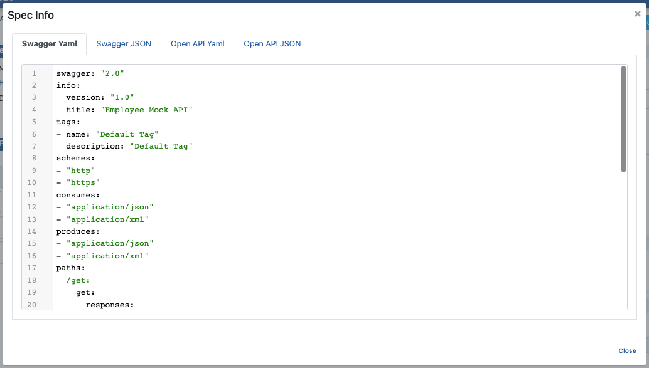This screenshot has height=368, width=649.
Task: Click the schemes: key in editor
Action: (x=75, y=159)
